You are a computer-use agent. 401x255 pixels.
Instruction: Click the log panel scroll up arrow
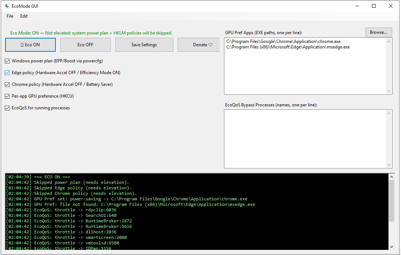pyautogui.click(x=391, y=177)
